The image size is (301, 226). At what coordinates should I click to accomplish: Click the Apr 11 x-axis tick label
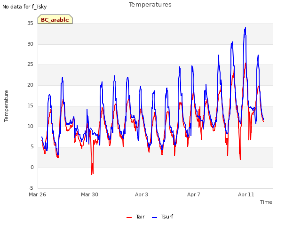coord(246,194)
